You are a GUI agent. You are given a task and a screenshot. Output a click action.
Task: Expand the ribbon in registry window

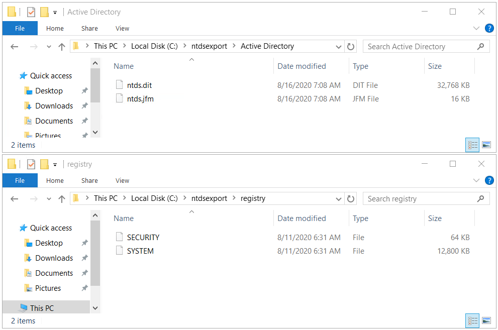click(476, 180)
